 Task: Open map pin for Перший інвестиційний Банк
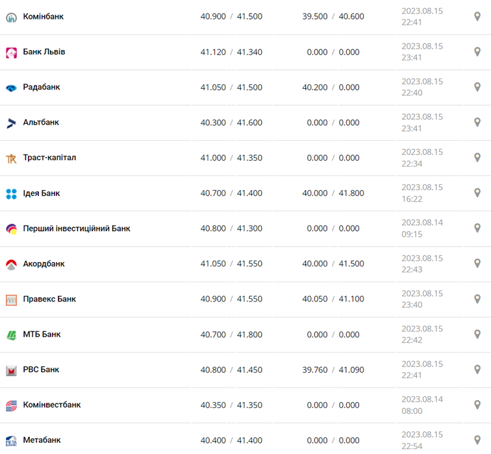click(477, 228)
